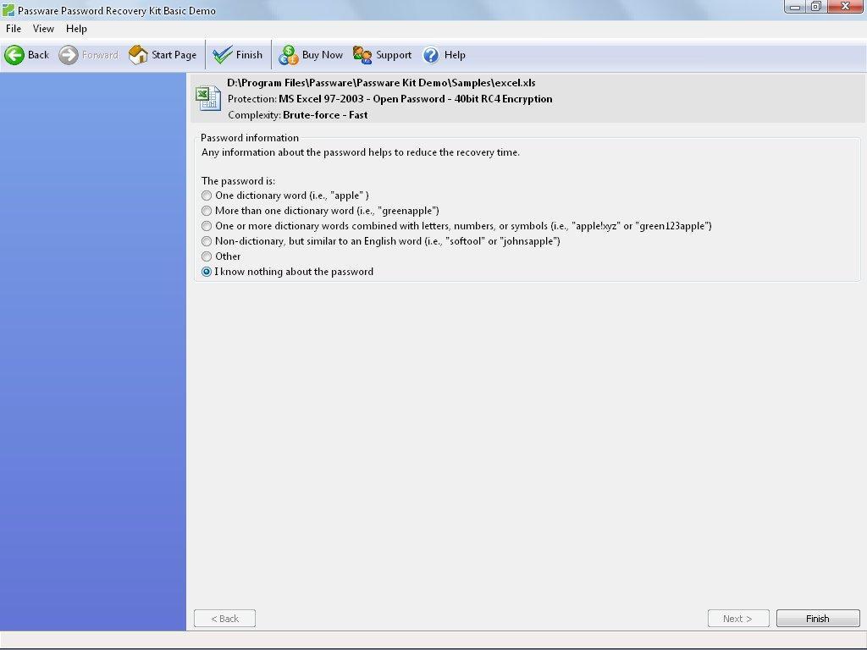The height and width of the screenshot is (650, 867).
Task: Click the bottom Finish button
Action: click(x=817, y=619)
